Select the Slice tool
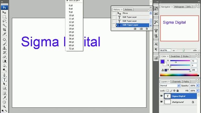This screenshot has height=113, width=201. [4, 34]
